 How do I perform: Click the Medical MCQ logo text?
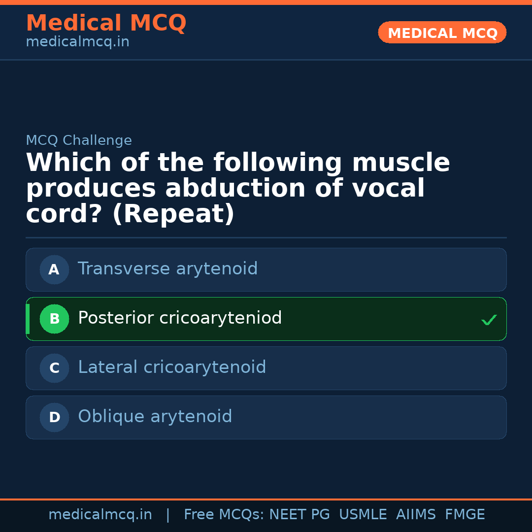pos(106,23)
